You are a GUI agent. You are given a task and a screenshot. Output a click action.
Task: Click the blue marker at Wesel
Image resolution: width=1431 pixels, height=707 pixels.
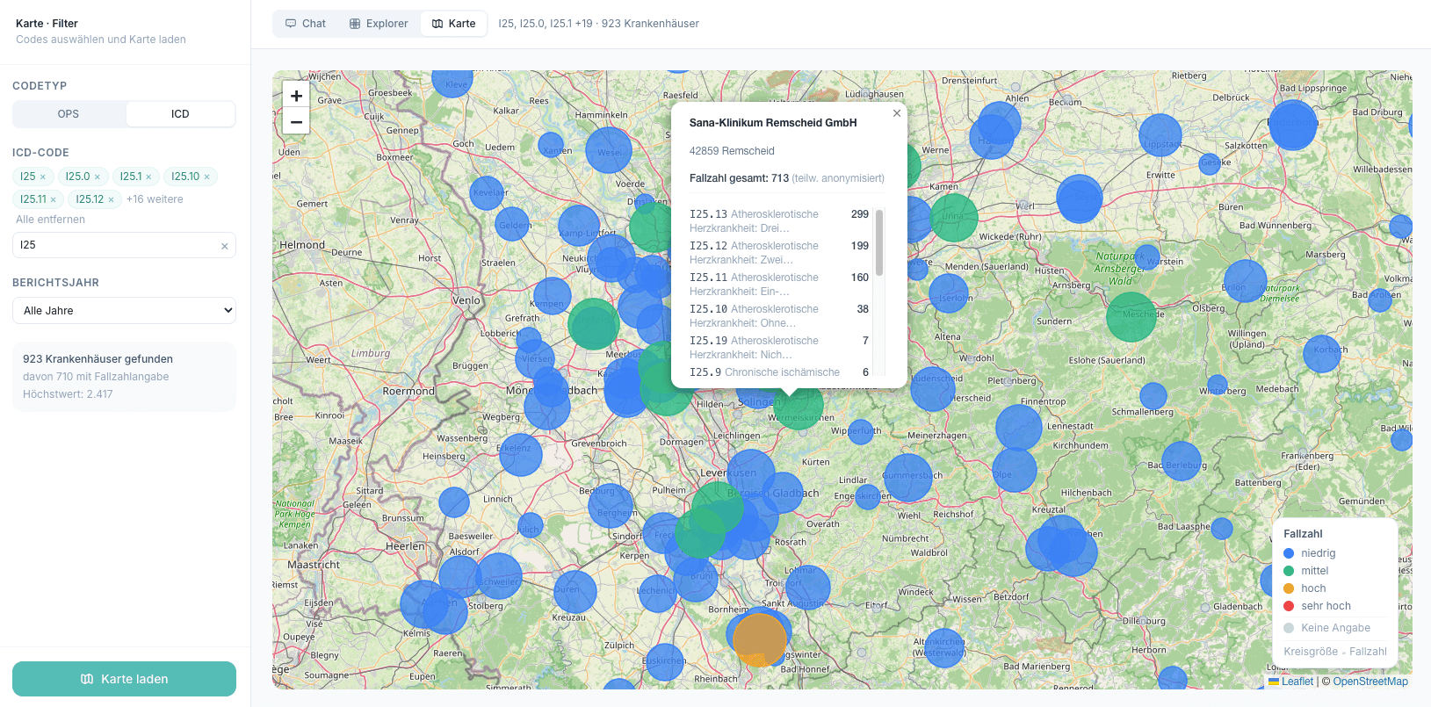pos(609,150)
